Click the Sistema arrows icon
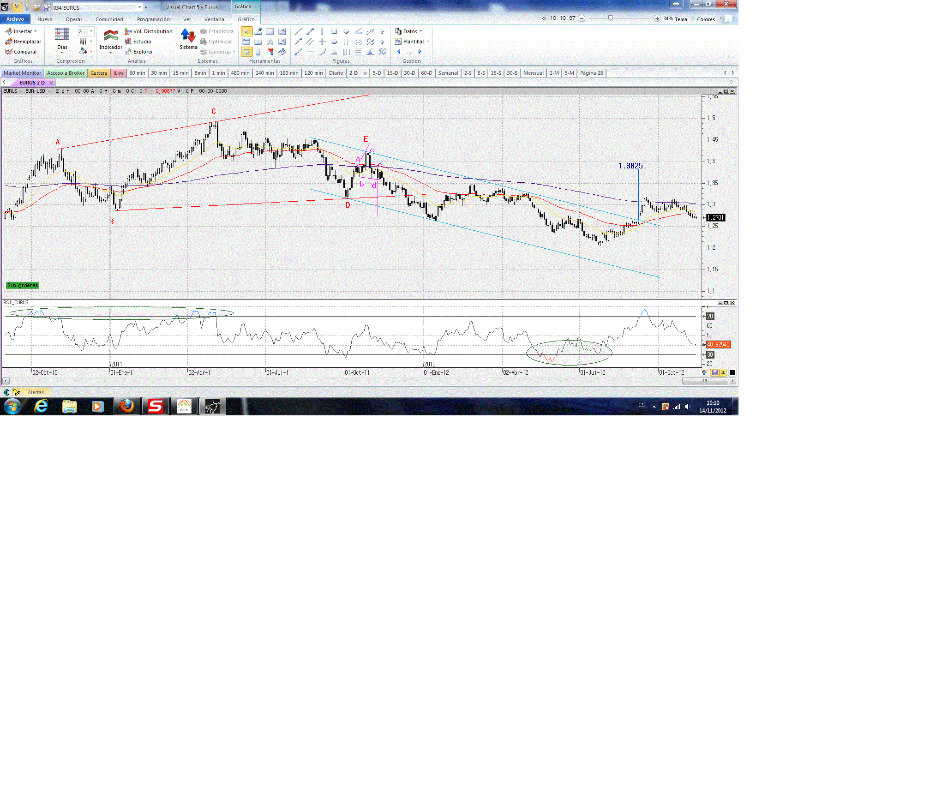Screen dimensions: 936x803 pyautogui.click(x=188, y=36)
